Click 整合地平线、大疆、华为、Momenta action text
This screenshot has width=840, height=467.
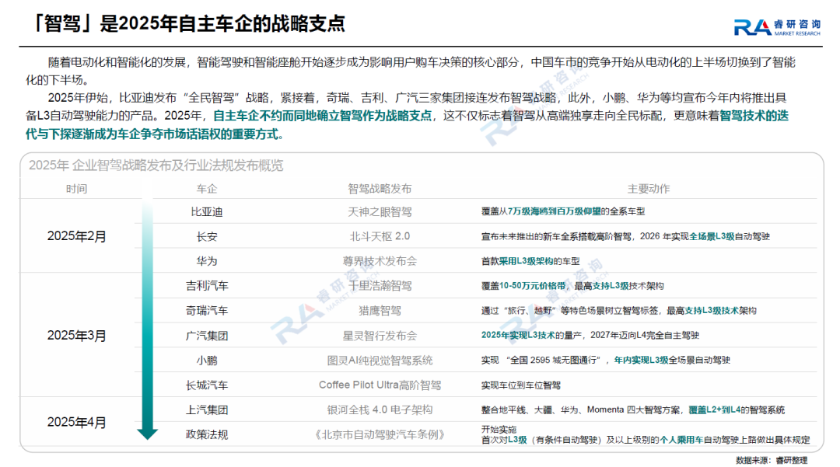coord(632,409)
